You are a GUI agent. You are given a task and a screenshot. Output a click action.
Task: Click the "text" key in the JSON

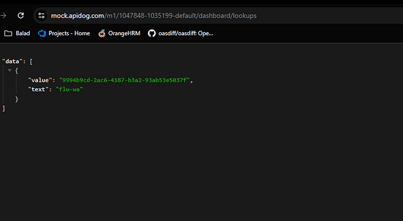[38, 89]
